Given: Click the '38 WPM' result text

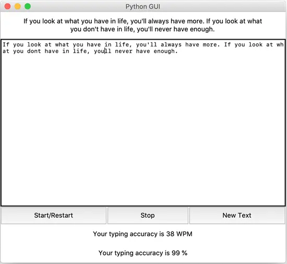Looking at the screenshot, I should [x=179, y=234].
